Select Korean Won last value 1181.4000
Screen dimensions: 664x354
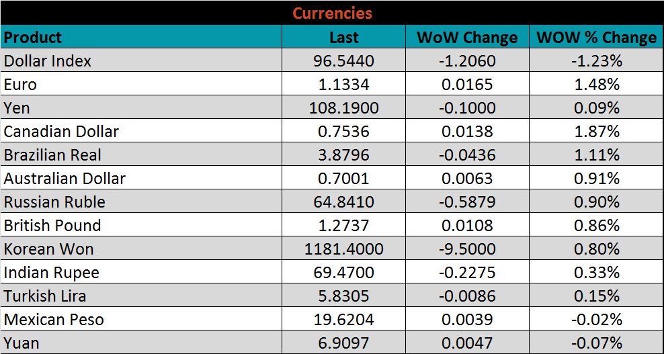[x=343, y=249]
